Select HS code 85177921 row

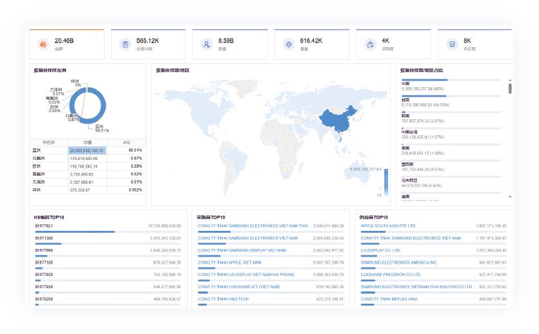point(44,226)
